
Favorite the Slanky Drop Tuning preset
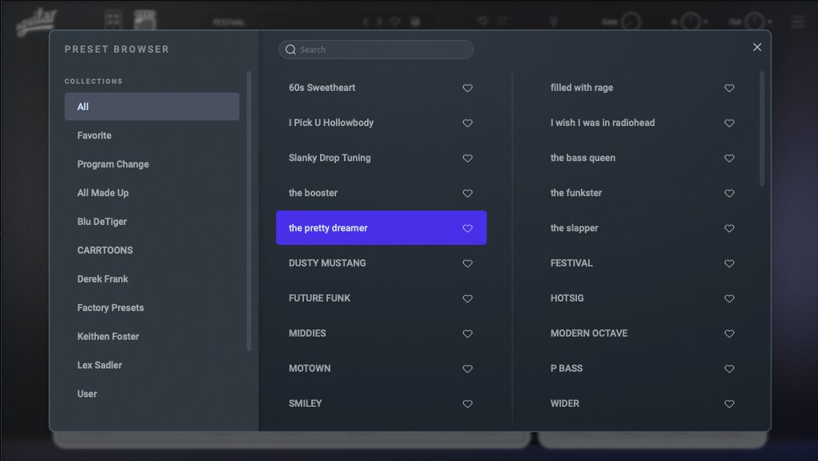tap(468, 159)
